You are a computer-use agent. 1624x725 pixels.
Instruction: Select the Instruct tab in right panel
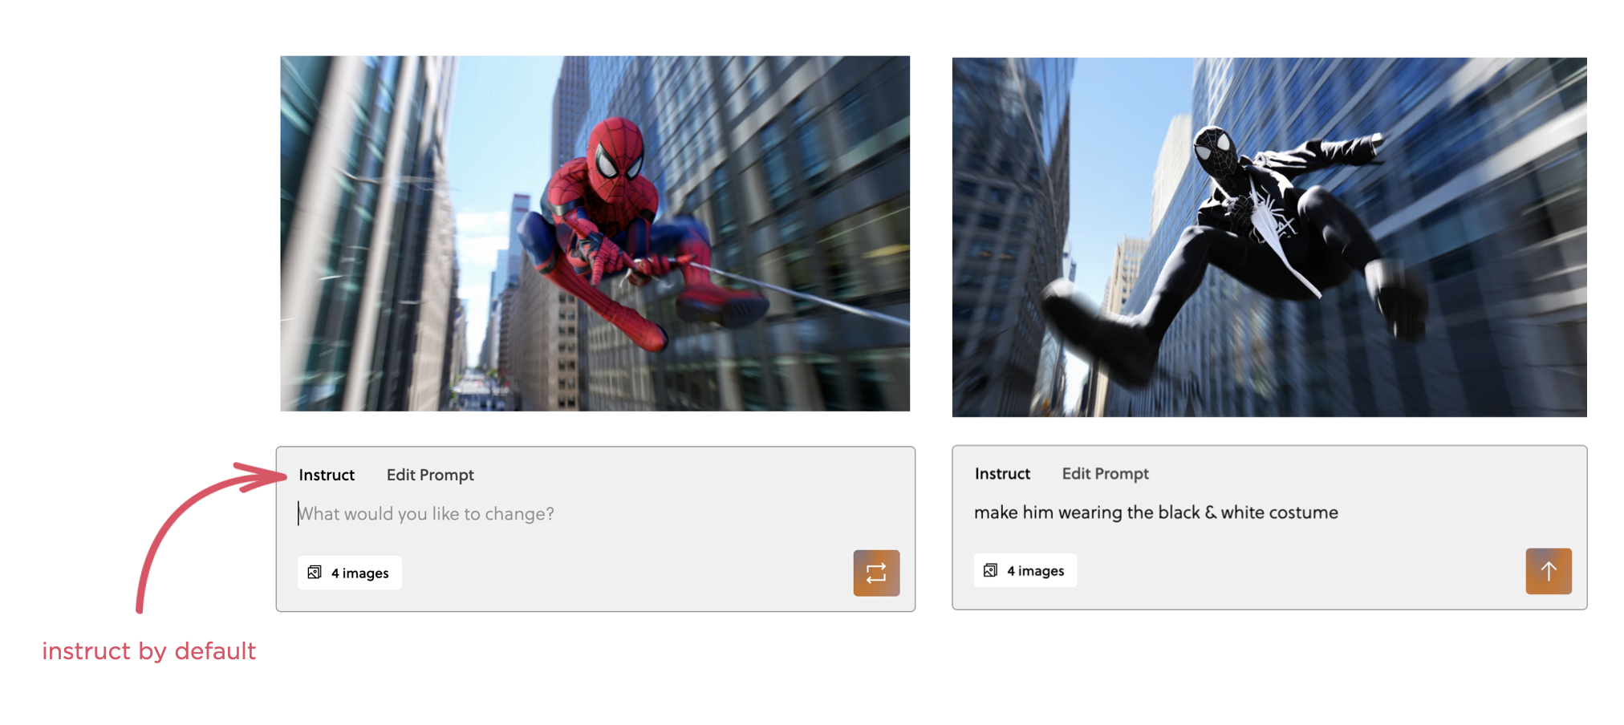click(1002, 473)
